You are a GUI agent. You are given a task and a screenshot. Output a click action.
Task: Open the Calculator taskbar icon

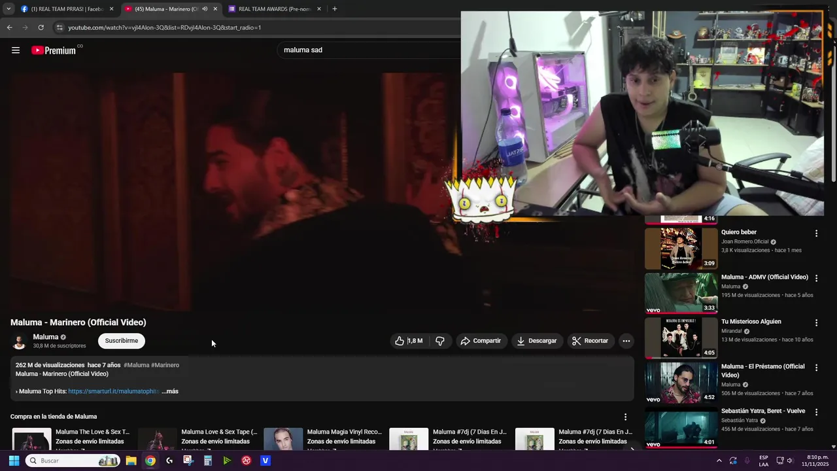click(208, 461)
